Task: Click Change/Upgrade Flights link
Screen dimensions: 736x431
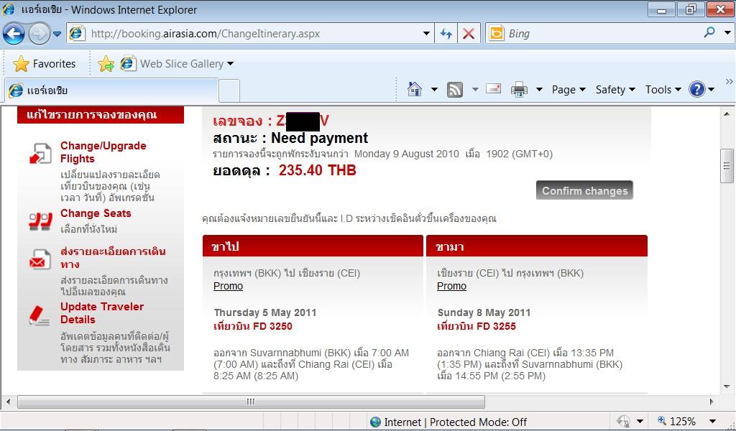Action: tap(103, 152)
